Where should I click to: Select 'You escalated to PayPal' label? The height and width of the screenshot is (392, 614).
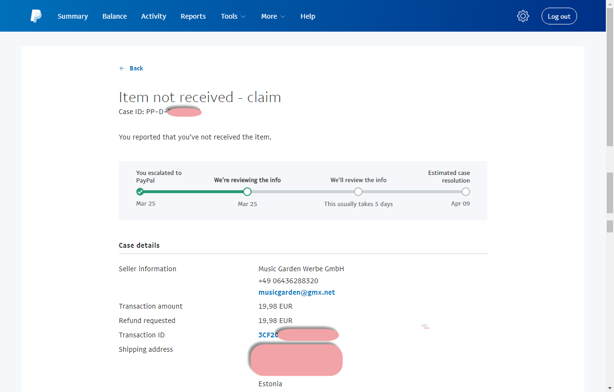pyautogui.click(x=159, y=177)
